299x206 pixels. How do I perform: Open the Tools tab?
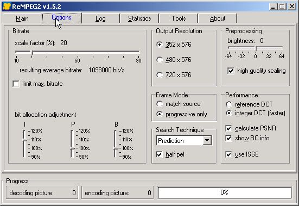[179, 18]
